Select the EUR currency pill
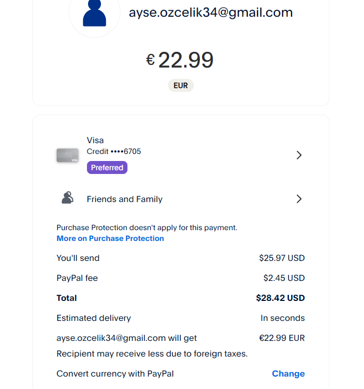Viewport: 364px width, 389px height. click(x=180, y=85)
